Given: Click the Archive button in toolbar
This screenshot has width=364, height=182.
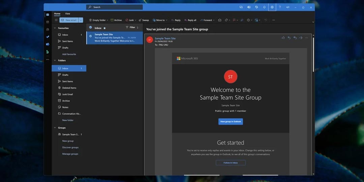Looking at the screenshot, I should (116, 20).
